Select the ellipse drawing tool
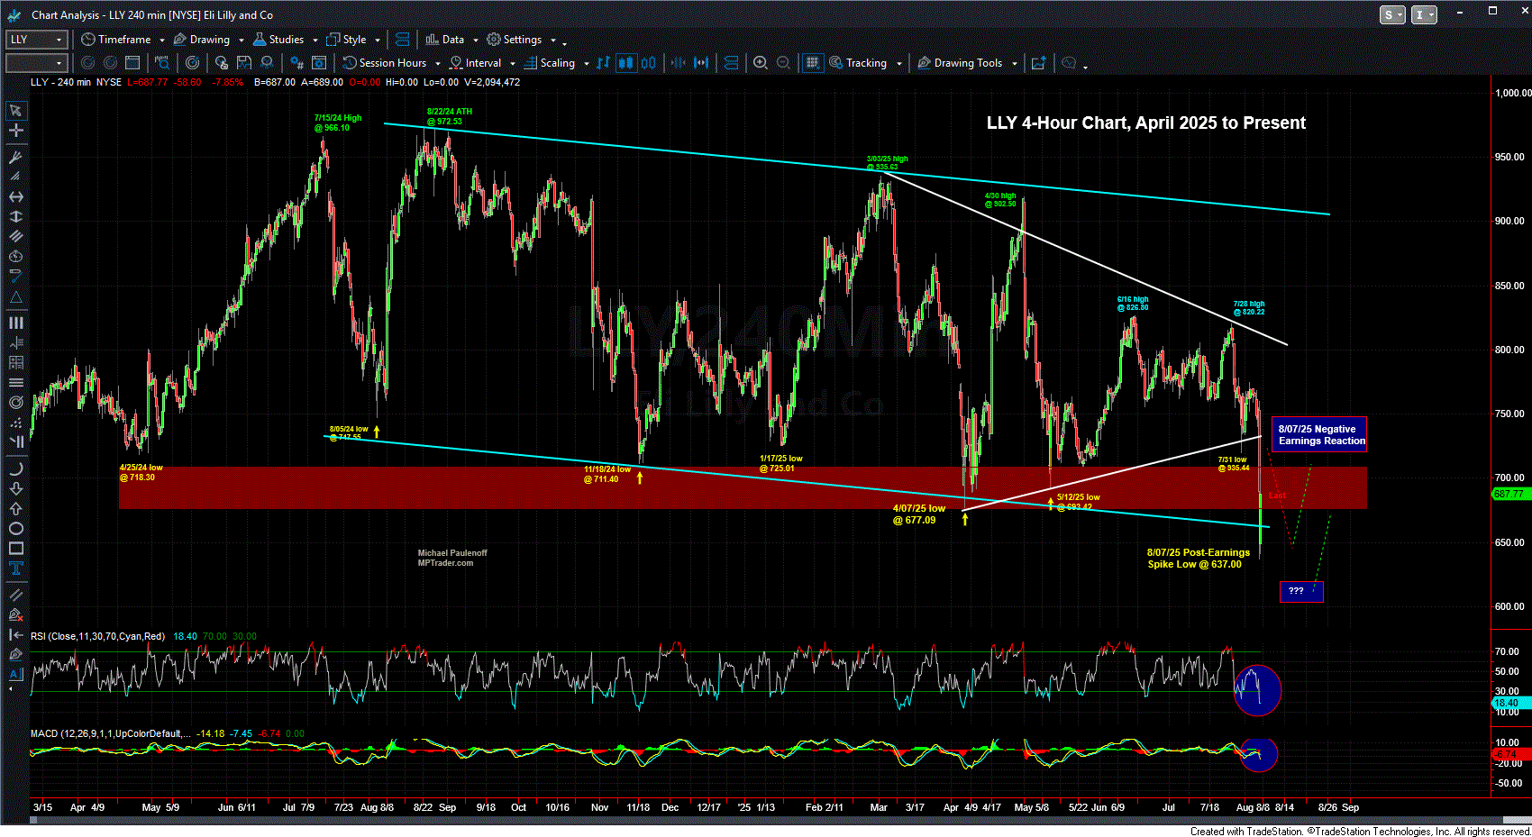The width and height of the screenshot is (1532, 837). pyautogui.click(x=15, y=528)
